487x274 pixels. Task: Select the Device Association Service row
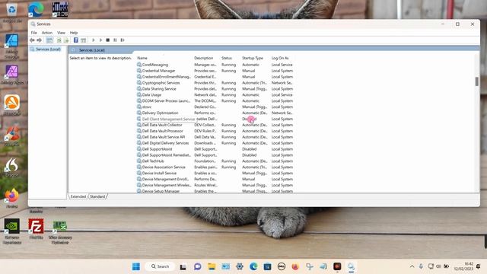point(215,167)
